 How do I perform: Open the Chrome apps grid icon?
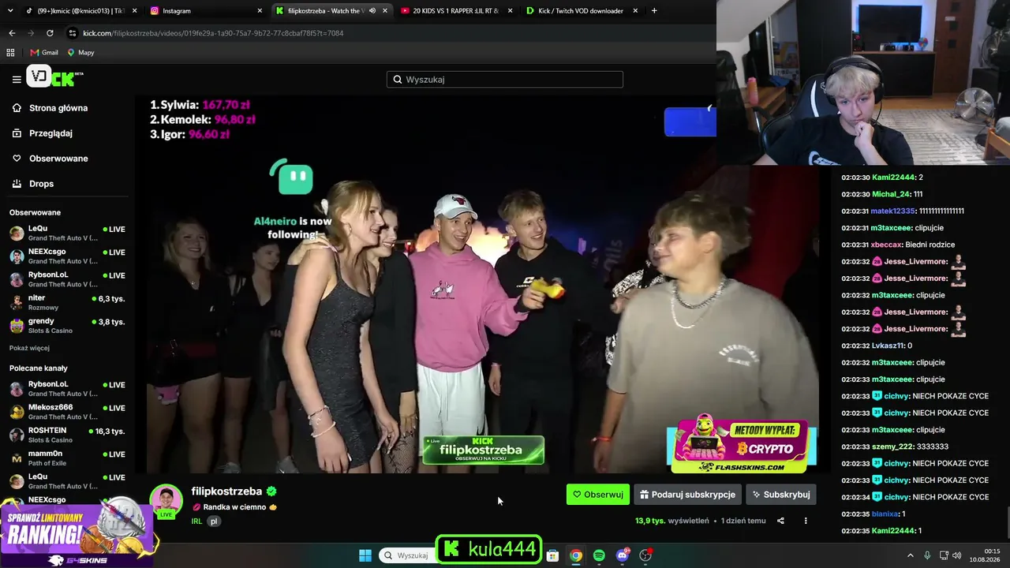pos(10,53)
